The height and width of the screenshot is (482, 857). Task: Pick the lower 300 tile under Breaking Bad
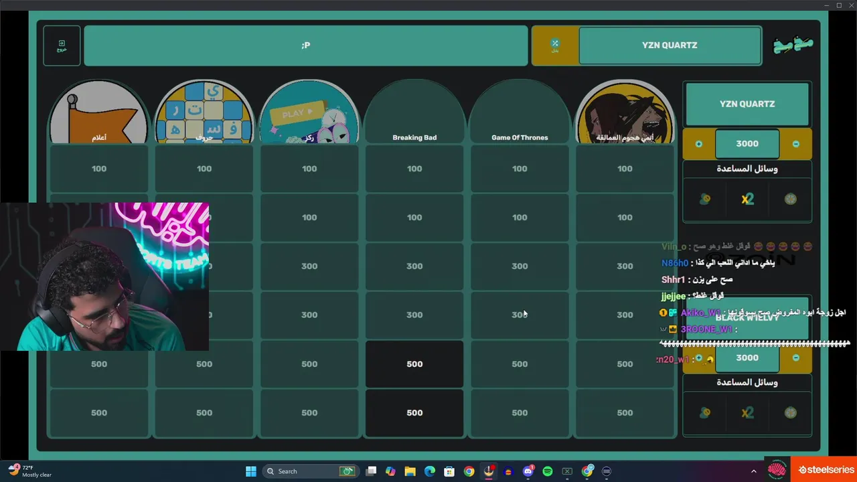tap(414, 315)
